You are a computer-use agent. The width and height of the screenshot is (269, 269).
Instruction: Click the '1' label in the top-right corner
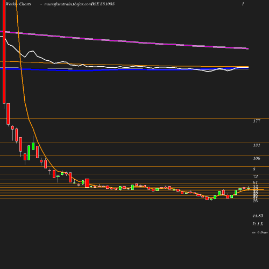(x=243, y=4)
